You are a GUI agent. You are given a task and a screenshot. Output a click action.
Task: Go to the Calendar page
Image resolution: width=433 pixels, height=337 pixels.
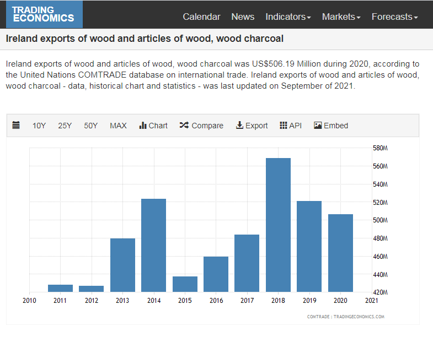click(x=201, y=17)
